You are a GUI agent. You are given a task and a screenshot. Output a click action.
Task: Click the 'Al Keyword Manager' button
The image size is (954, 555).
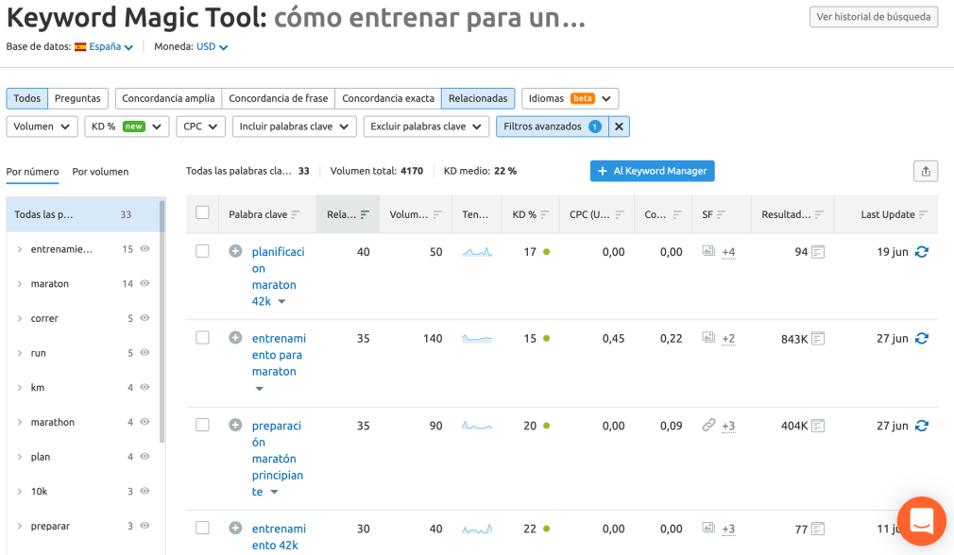click(653, 171)
